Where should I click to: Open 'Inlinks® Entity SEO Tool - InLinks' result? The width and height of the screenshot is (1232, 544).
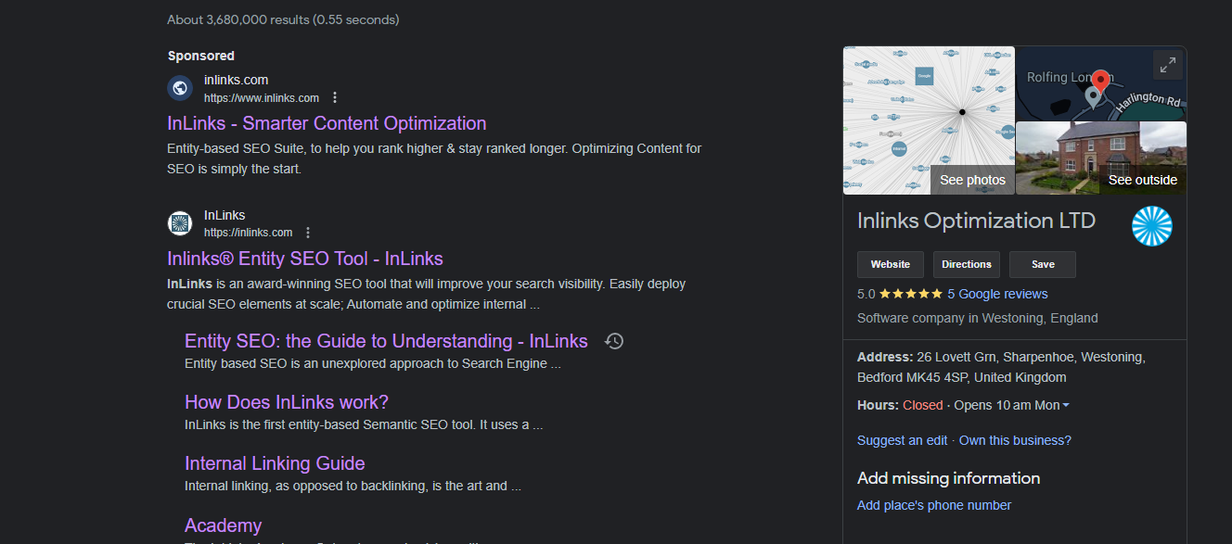tap(305, 259)
